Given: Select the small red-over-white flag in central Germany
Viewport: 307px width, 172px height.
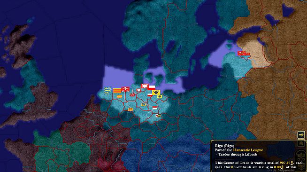Looking at the screenshot, I should point(155,108).
